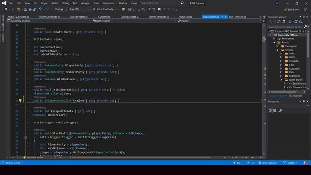Collapse the Game States folder
The height and width of the screenshot is (175, 311).
pyautogui.click(x=281, y=80)
